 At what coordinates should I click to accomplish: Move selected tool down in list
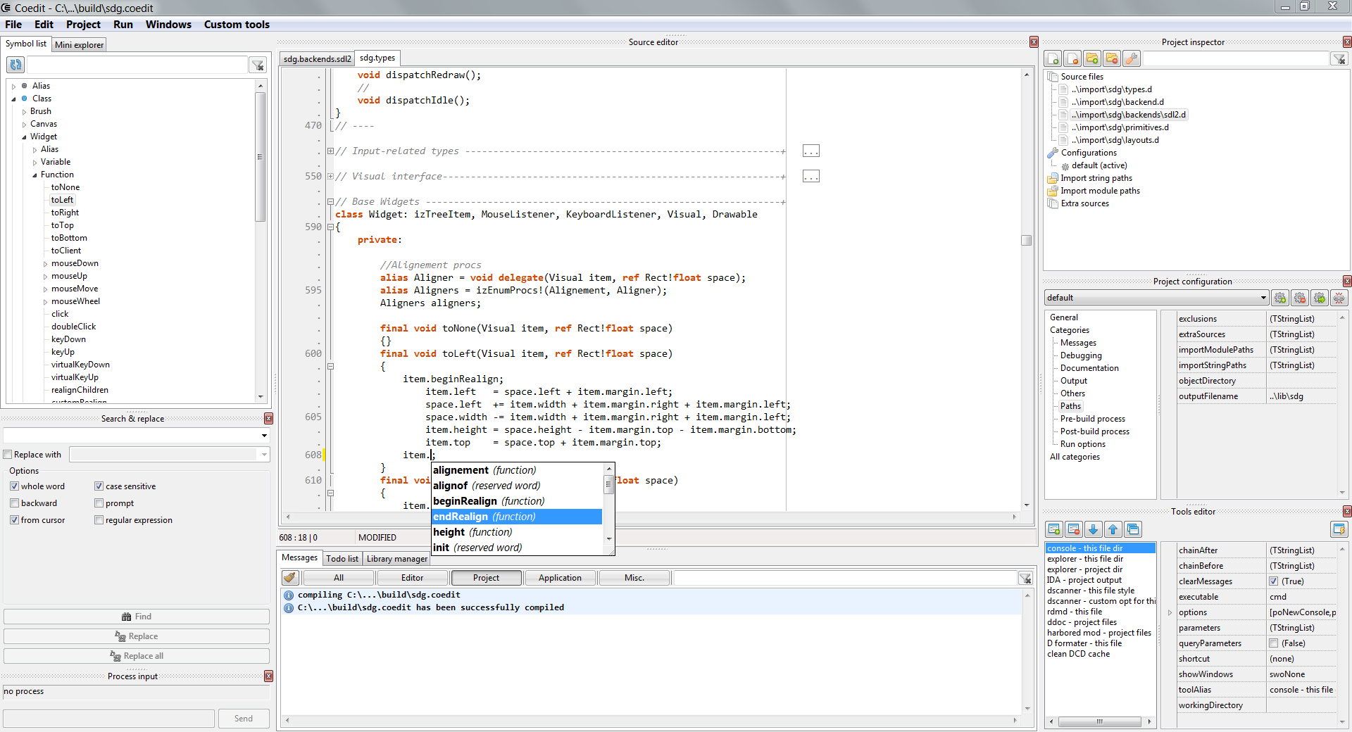click(x=1094, y=529)
